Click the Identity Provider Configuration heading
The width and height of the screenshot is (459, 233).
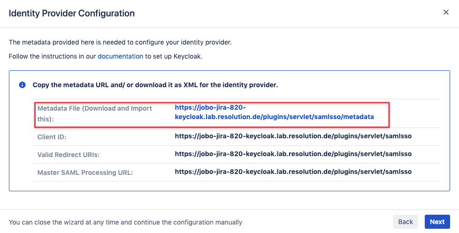pyautogui.click(x=72, y=13)
